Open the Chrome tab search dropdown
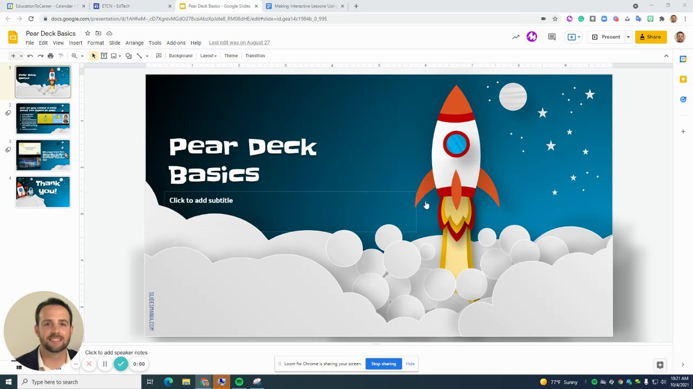The height and width of the screenshot is (389, 693). click(636, 6)
